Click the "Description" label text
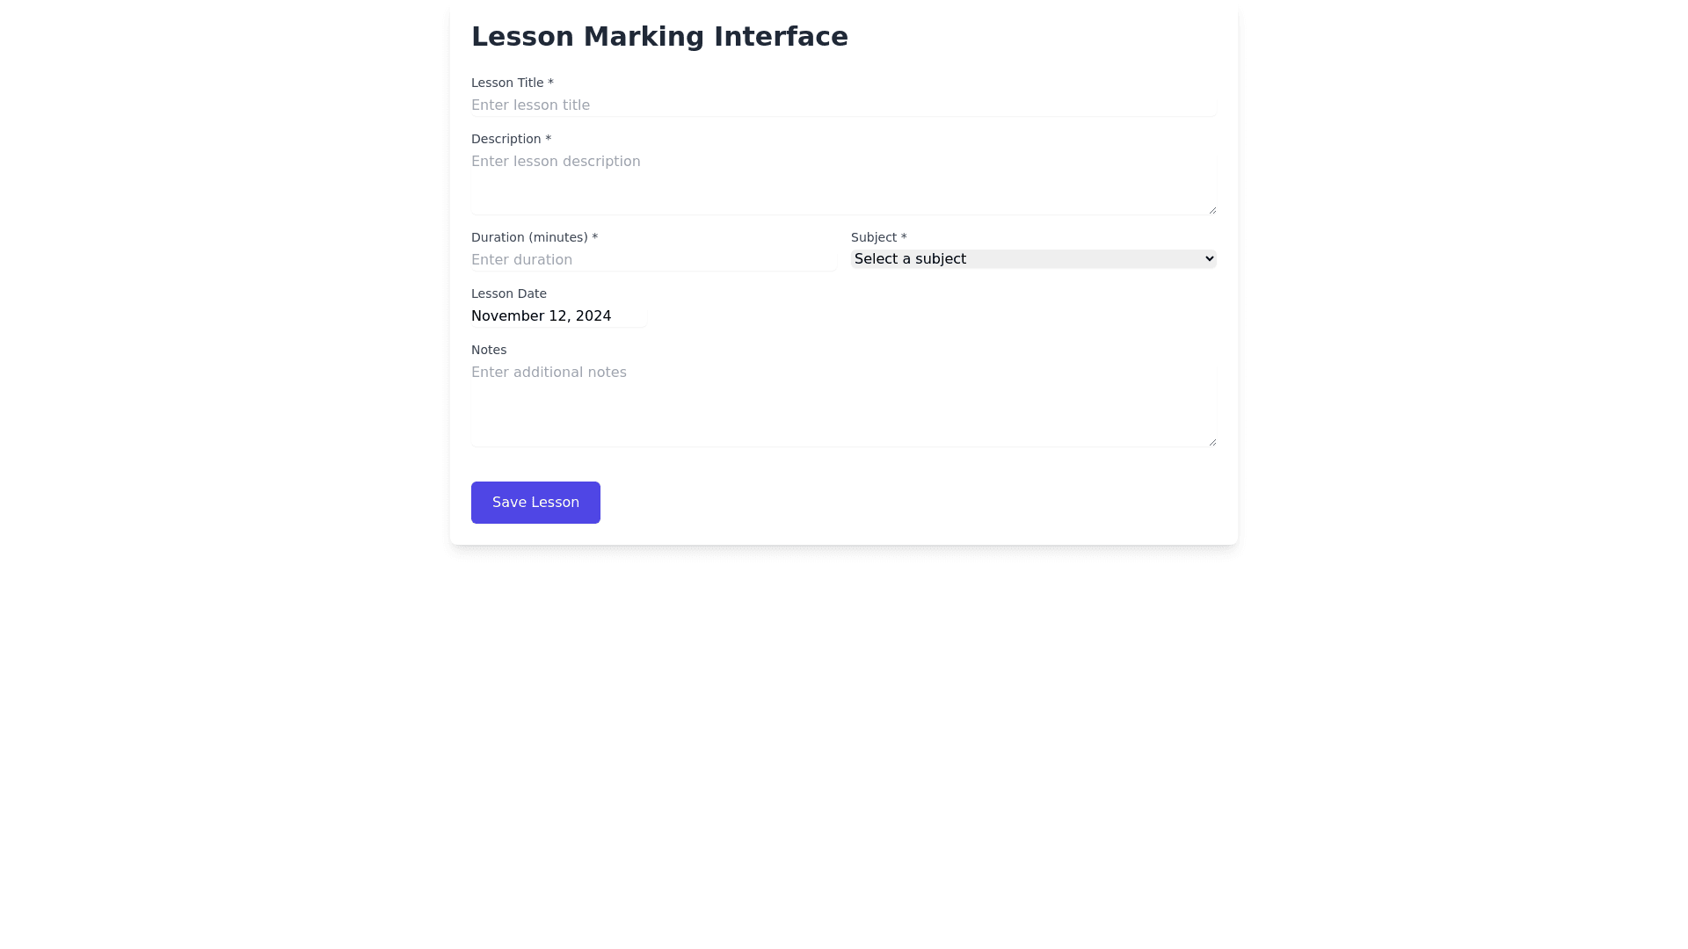1688x949 pixels. pos(511,139)
